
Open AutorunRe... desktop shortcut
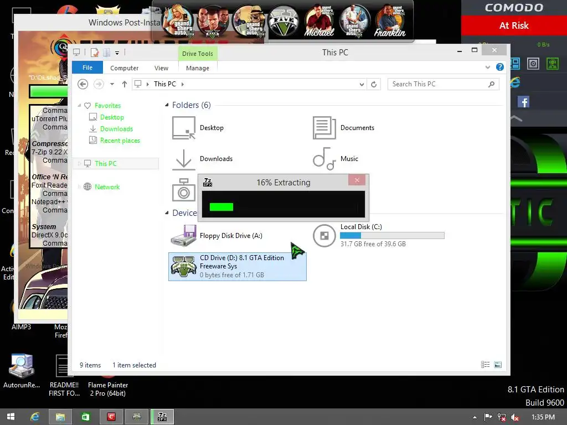pos(22,370)
